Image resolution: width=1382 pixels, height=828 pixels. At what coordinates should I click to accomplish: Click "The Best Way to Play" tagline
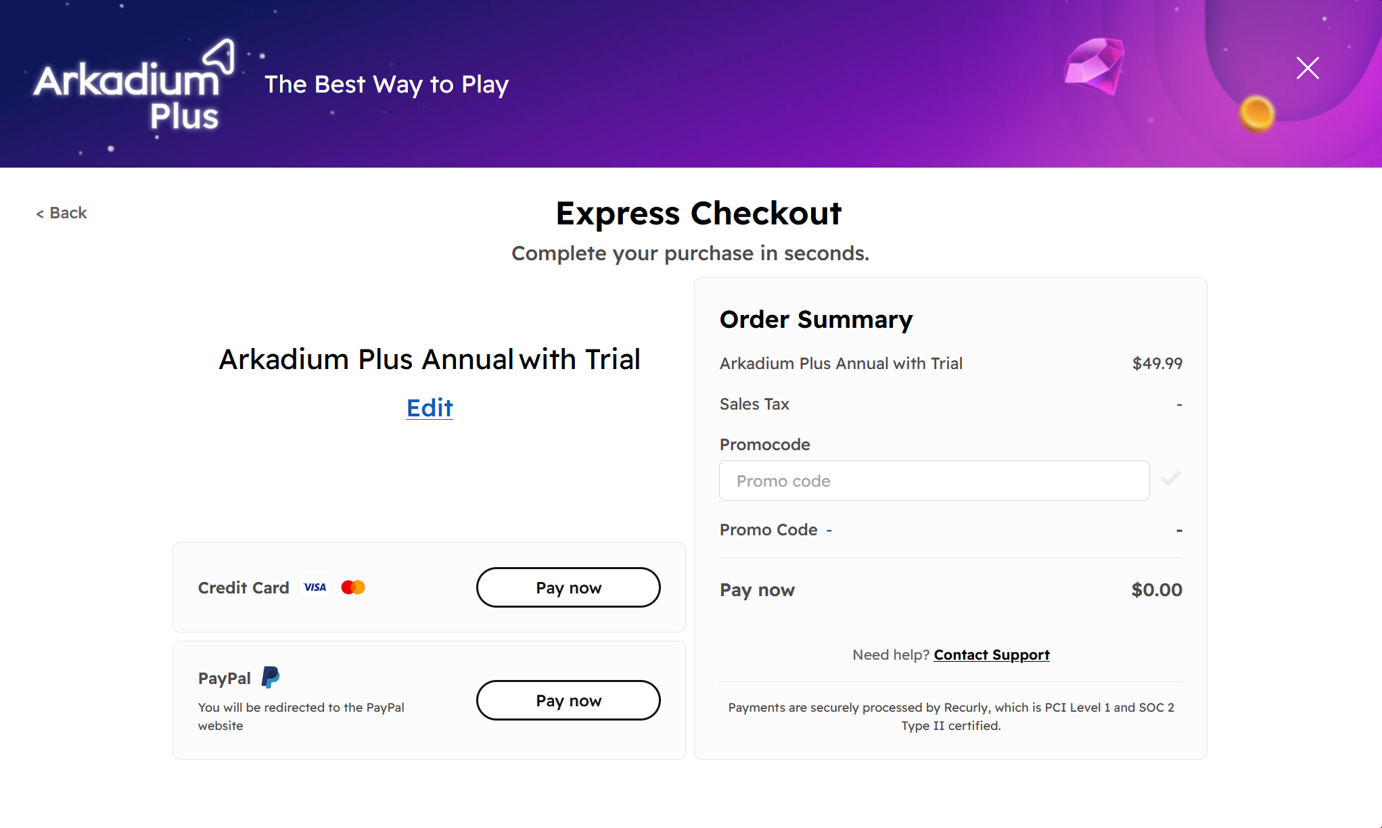[x=386, y=84]
